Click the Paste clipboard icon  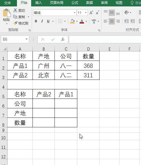click(x=7, y=13)
